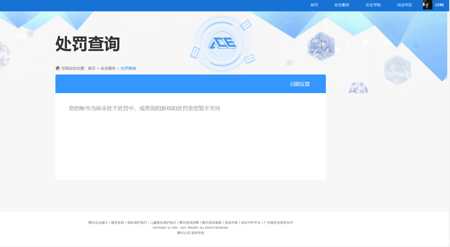Open 处罚查询 in the breadcrumb trail

[x=128, y=68]
